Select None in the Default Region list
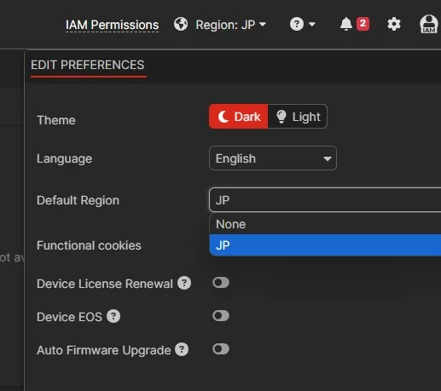 tap(325, 224)
